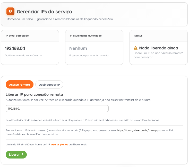Click the orange shield icon in header

(10, 11)
